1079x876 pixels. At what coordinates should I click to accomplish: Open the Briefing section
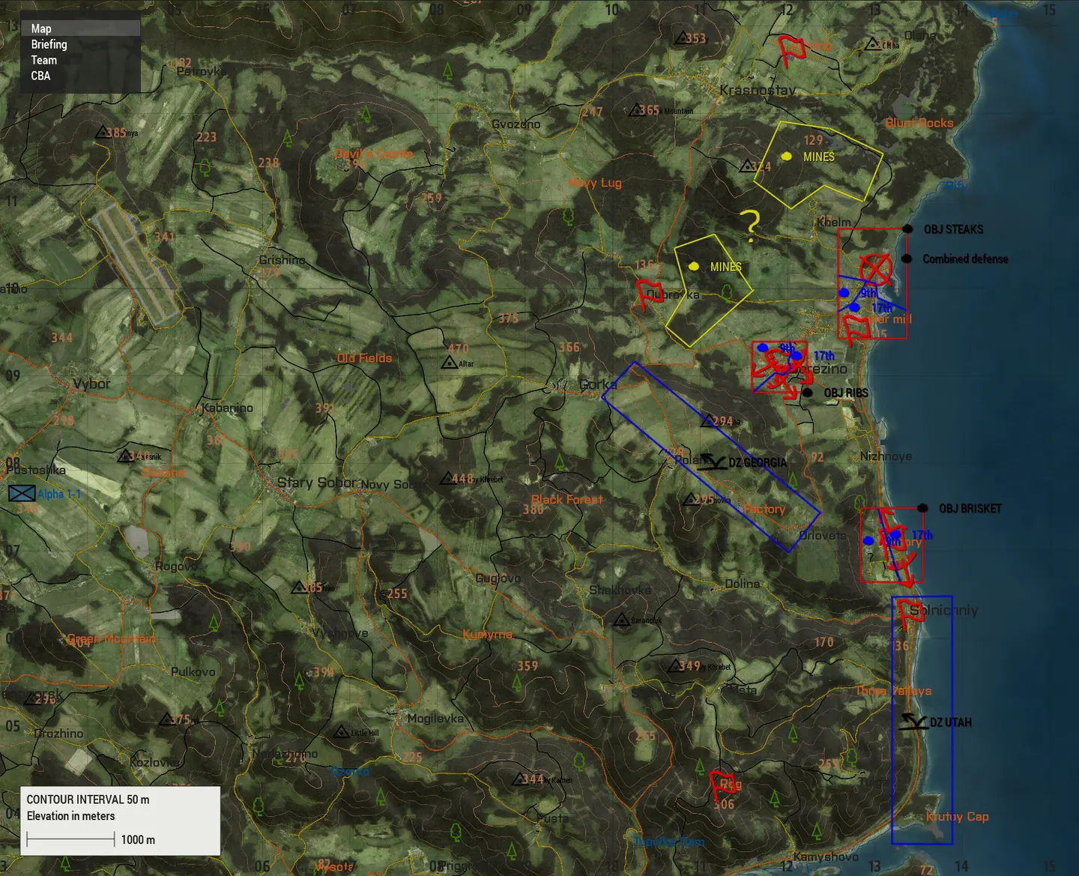coord(49,44)
